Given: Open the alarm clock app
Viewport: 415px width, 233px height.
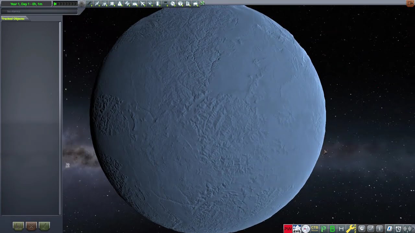Looking at the screenshot, I should pos(398,229).
